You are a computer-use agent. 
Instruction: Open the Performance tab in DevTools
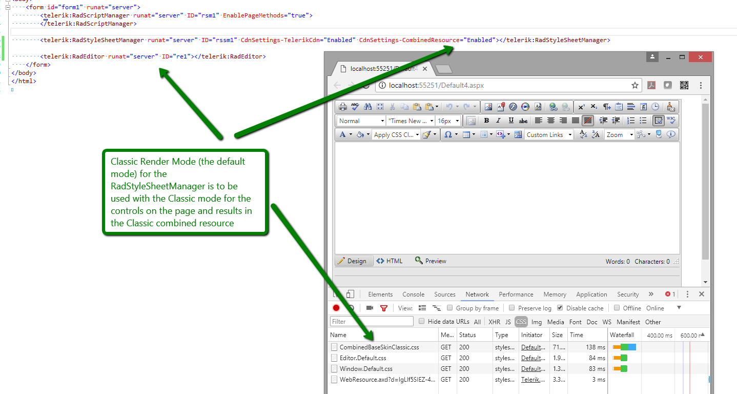(x=516, y=294)
